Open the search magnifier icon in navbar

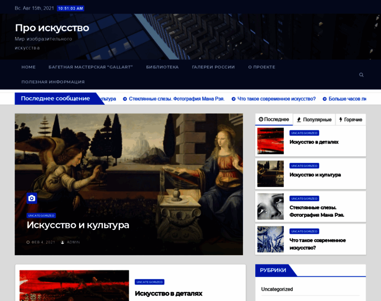pyautogui.click(x=361, y=75)
